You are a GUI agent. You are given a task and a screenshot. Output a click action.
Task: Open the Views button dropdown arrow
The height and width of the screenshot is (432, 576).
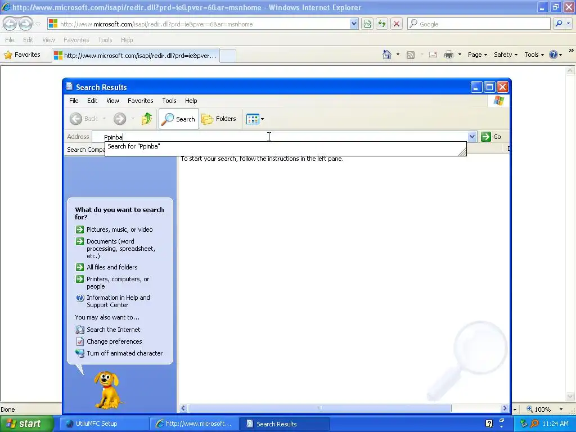[262, 119]
